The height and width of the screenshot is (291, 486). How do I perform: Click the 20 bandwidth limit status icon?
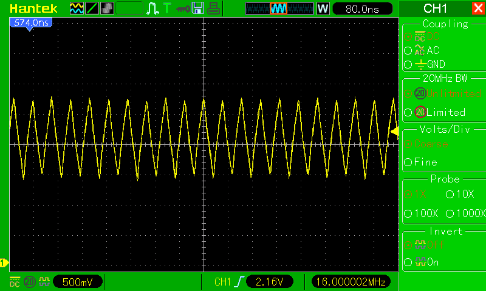pyautogui.click(x=30, y=282)
